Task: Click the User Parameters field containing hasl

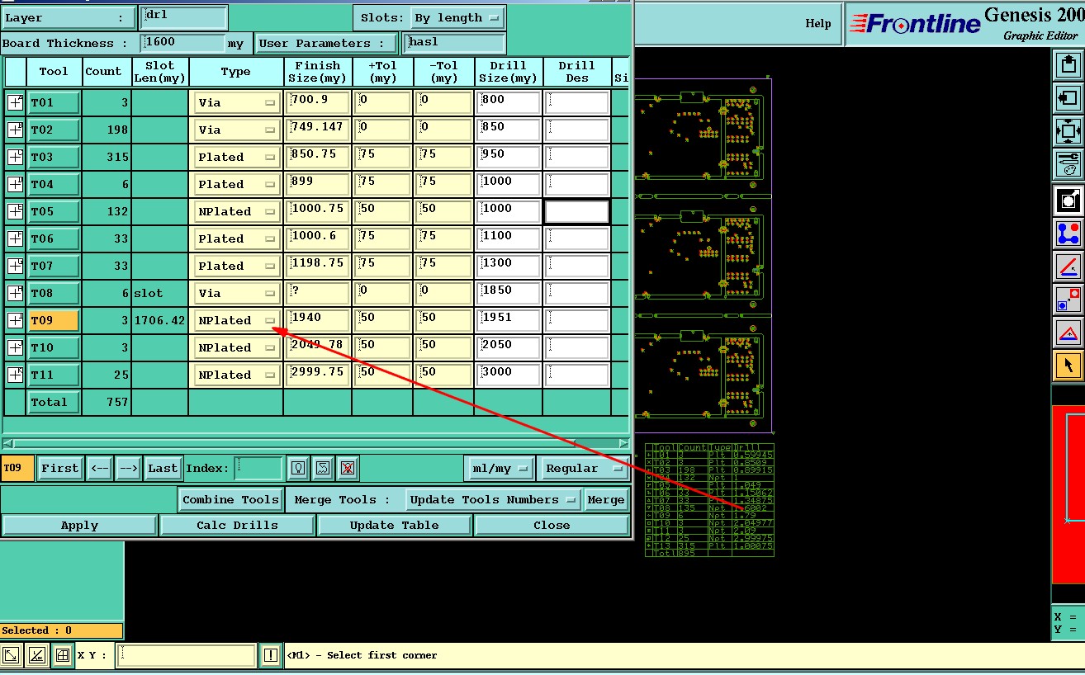Action: click(x=454, y=43)
